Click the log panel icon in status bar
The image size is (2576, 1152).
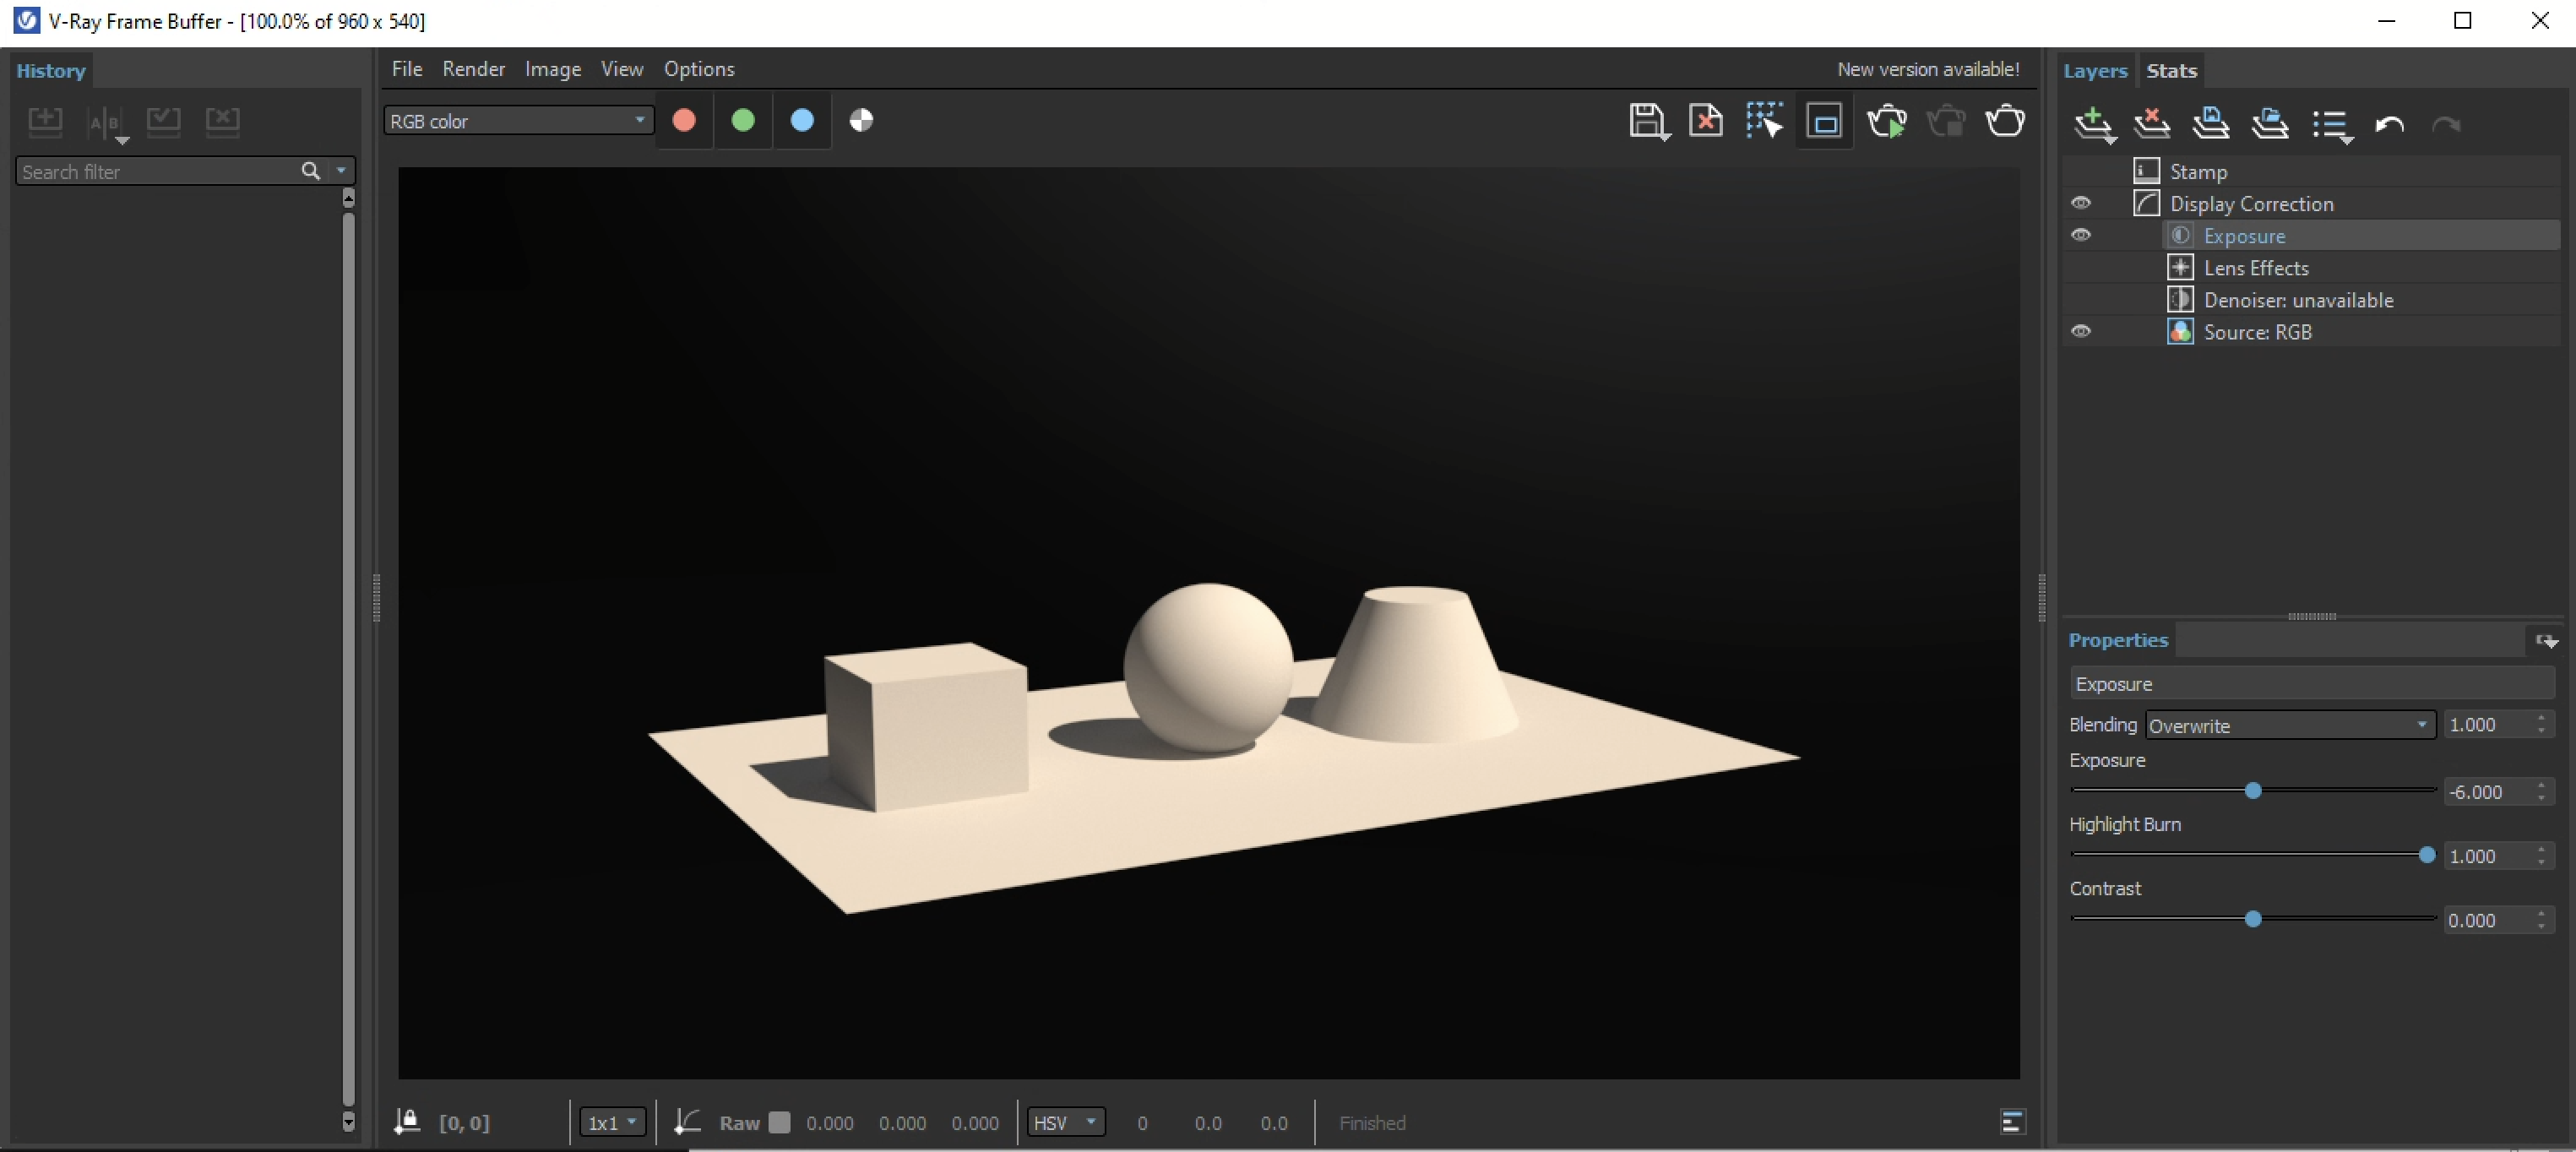pyautogui.click(x=2013, y=1122)
